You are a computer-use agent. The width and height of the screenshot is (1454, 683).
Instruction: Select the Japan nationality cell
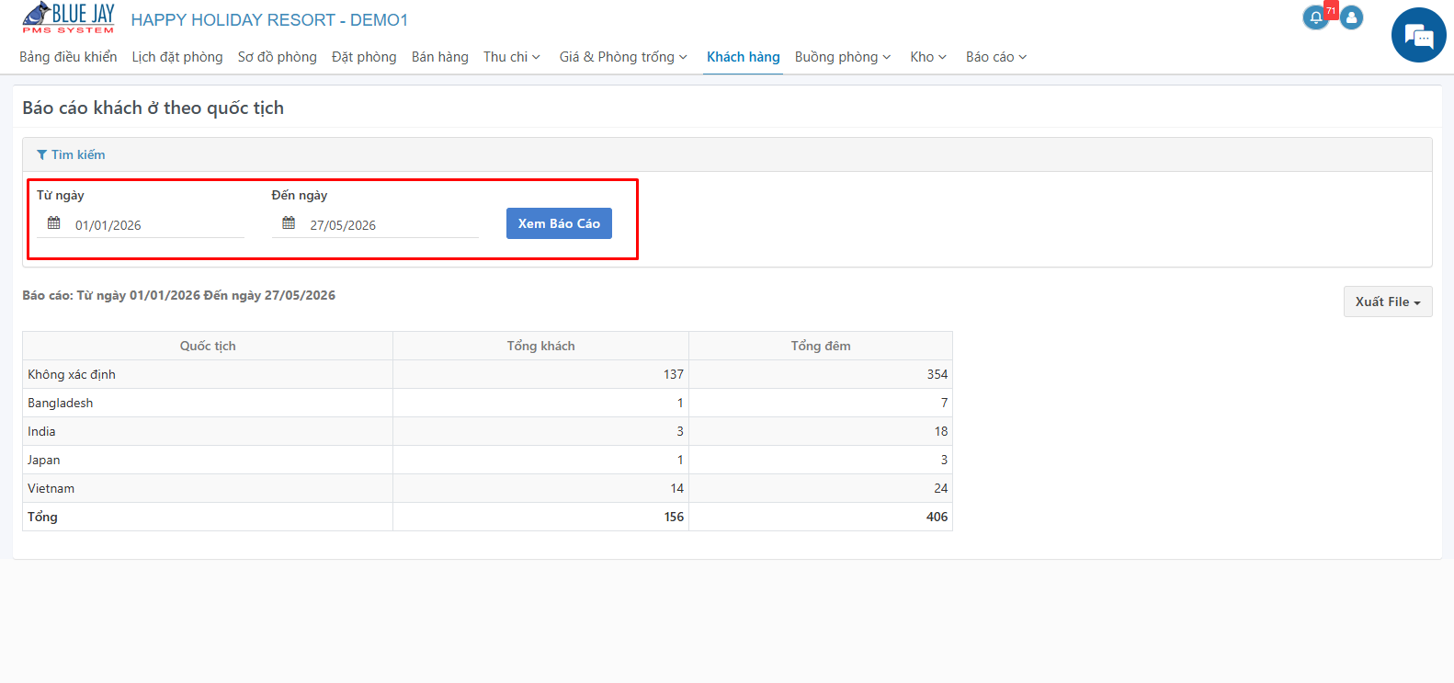click(x=208, y=460)
